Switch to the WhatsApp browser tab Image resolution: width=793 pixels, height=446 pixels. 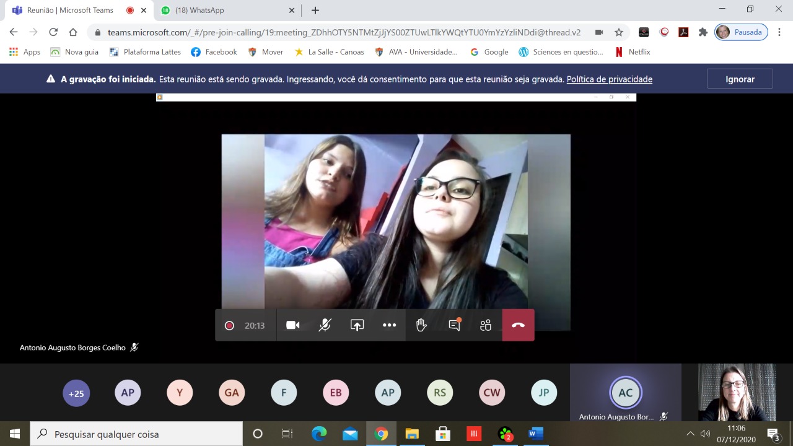[227, 10]
